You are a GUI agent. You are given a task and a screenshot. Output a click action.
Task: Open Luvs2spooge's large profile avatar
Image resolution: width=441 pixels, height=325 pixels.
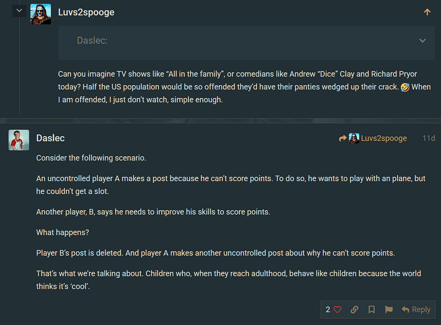pos(41,14)
